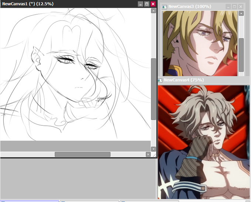Minimize the NewCanvas3 window
Viewport: 251px width, 202px height.
click(228, 7)
